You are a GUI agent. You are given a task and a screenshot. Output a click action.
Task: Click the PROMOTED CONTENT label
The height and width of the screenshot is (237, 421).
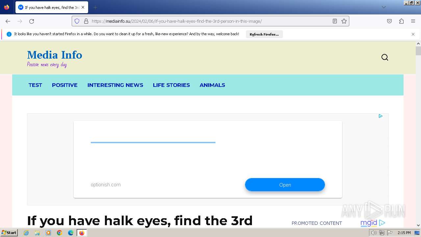tap(317, 223)
